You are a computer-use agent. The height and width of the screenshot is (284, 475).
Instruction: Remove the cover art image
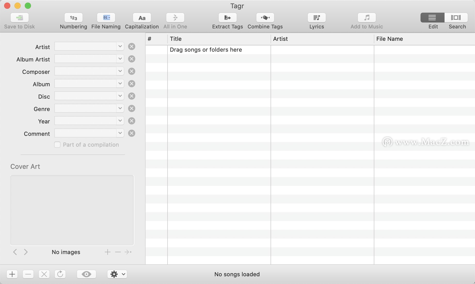pyautogui.click(x=118, y=252)
